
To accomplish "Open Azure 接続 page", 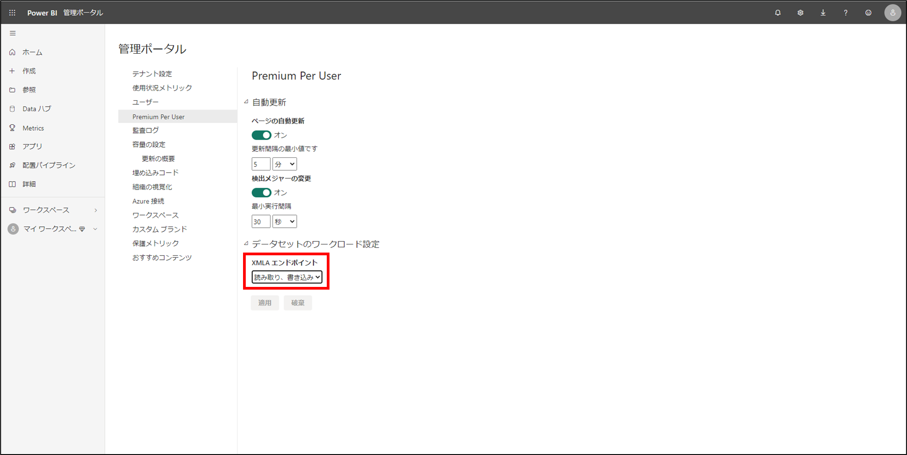I will tap(148, 201).
